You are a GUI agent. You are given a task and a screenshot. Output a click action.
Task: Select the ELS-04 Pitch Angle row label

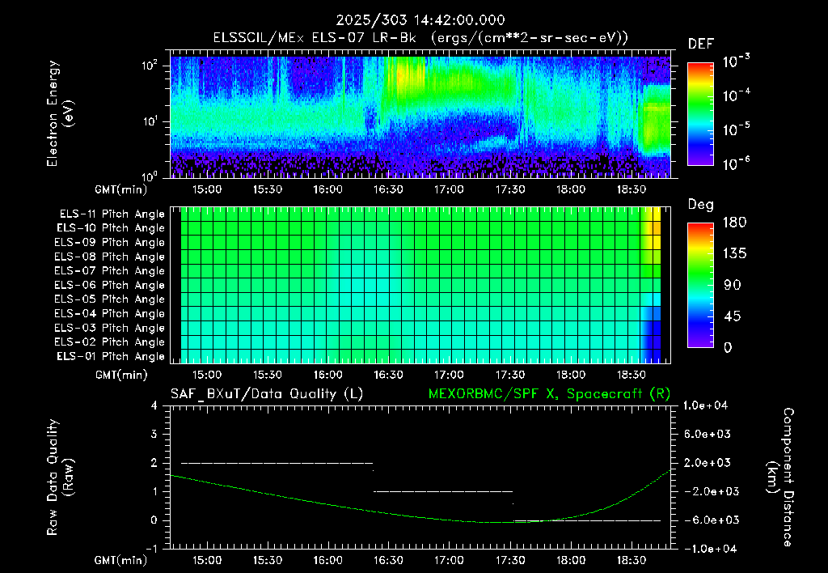(x=110, y=313)
